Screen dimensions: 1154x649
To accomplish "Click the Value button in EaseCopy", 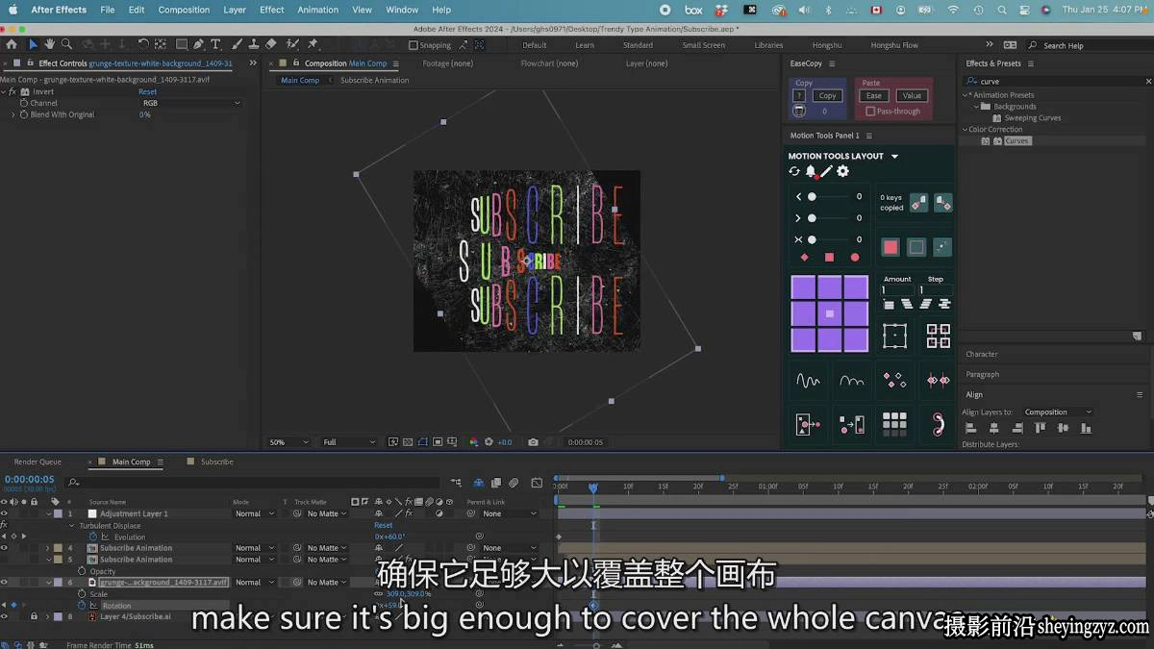I will pos(912,95).
